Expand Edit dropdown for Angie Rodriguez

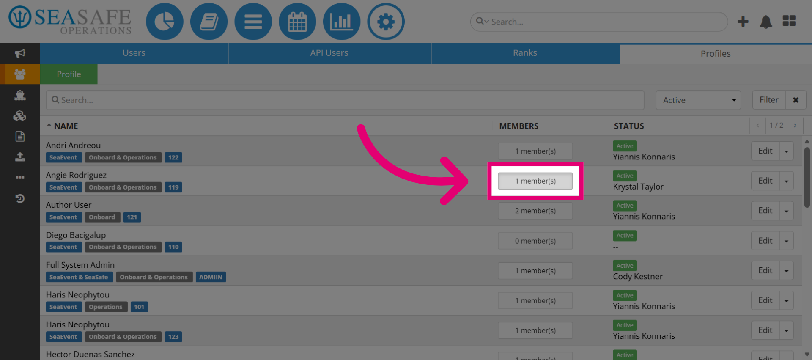[787, 181]
